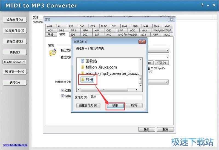Switch to the MMF tab
The height and width of the screenshot is (150, 219).
168,26
